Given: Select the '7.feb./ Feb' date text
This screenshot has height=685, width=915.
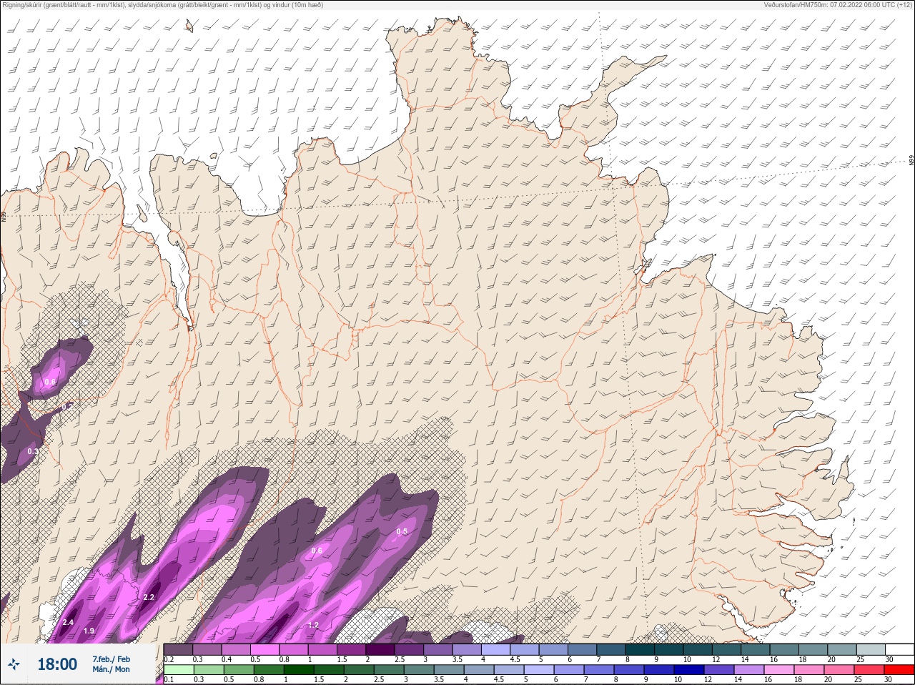Looking at the screenshot, I should click(x=111, y=659).
